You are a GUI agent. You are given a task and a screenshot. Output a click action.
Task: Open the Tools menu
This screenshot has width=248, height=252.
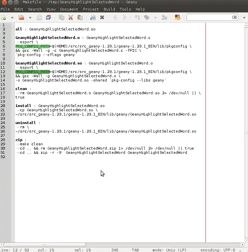125,9
